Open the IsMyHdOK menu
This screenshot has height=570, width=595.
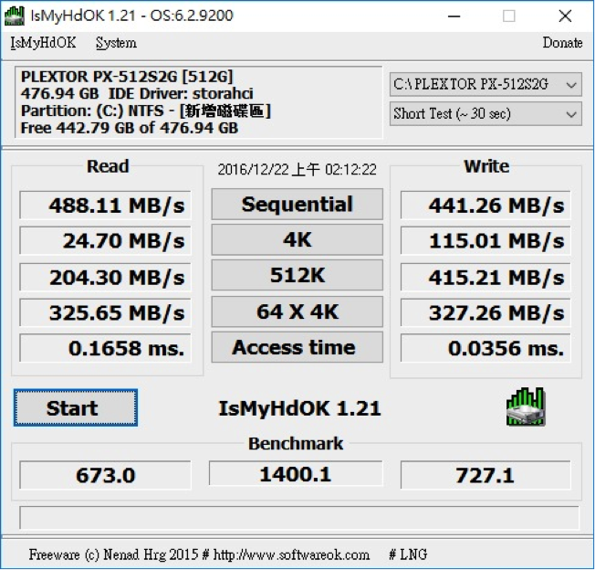click(x=43, y=43)
